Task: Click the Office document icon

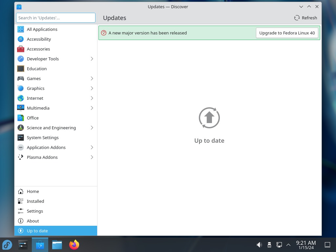Action: coord(21,118)
